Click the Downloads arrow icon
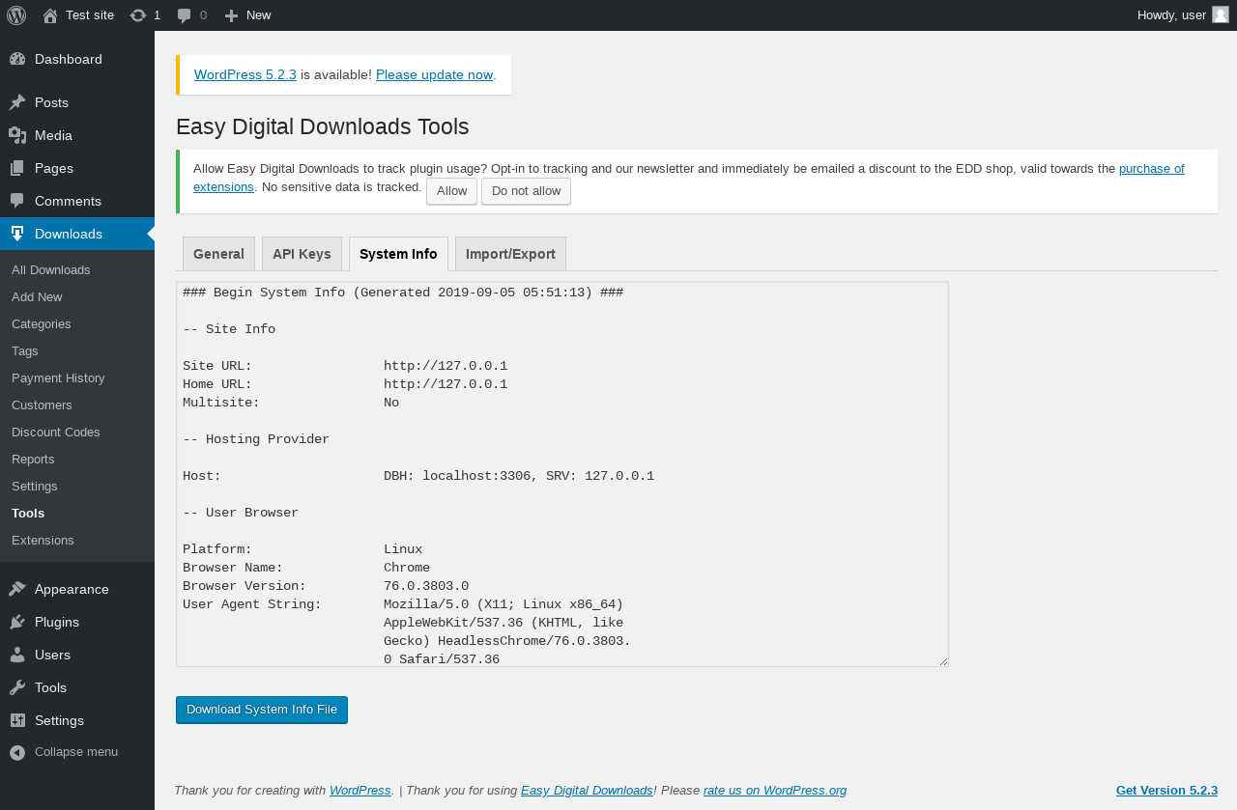The image size is (1237, 810). click(x=17, y=234)
